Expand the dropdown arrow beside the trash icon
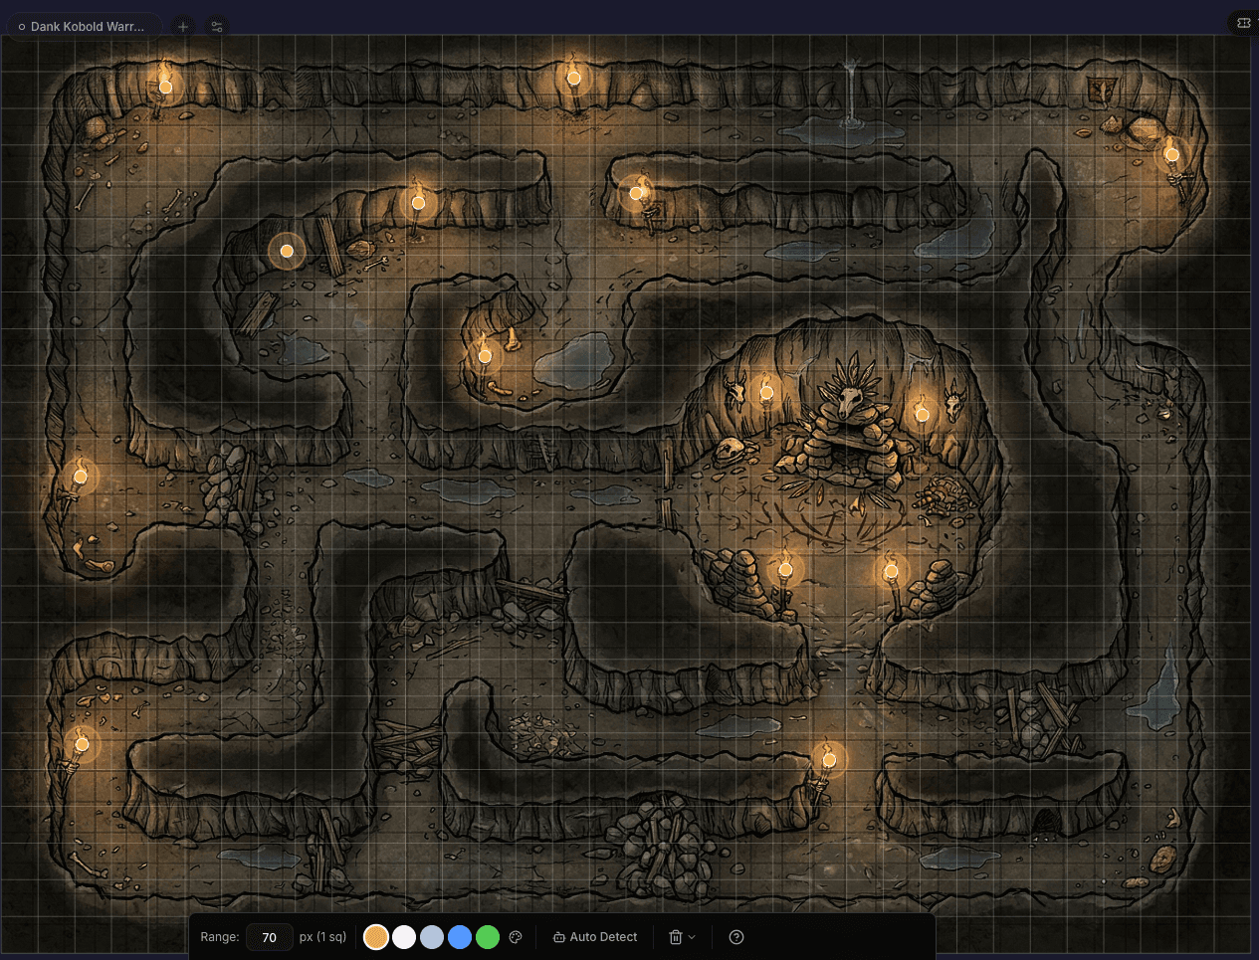The width and height of the screenshot is (1259, 960). click(694, 936)
